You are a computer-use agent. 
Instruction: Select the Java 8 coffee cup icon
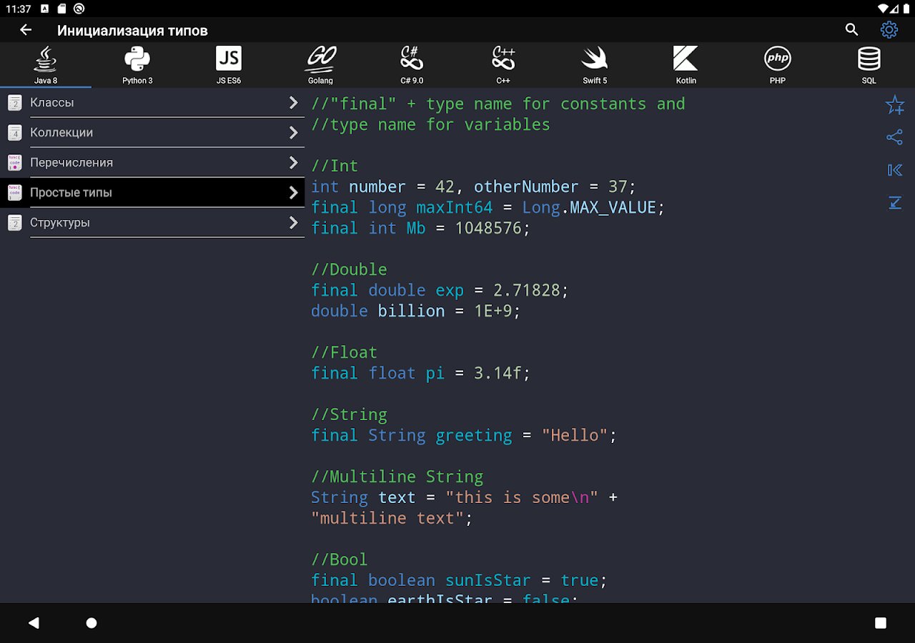(x=46, y=59)
